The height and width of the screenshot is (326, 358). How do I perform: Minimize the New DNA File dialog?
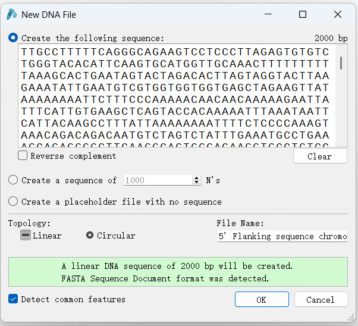tap(268, 14)
